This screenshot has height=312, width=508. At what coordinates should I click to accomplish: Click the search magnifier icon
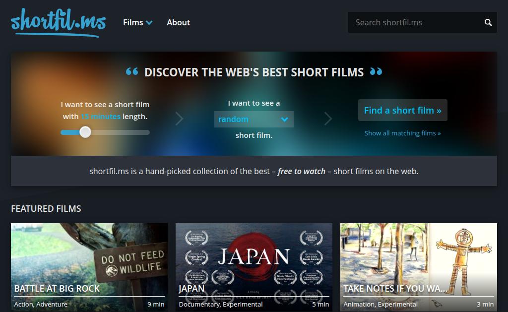click(x=488, y=22)
